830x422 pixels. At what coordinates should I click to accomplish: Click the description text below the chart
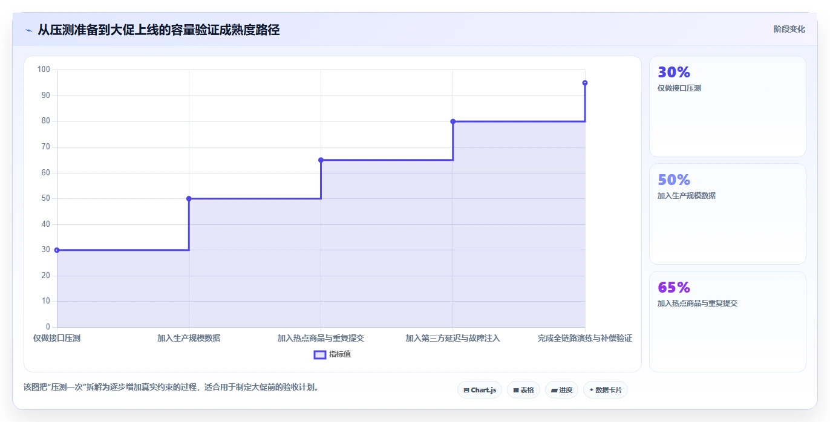click(x=171, y=387)
